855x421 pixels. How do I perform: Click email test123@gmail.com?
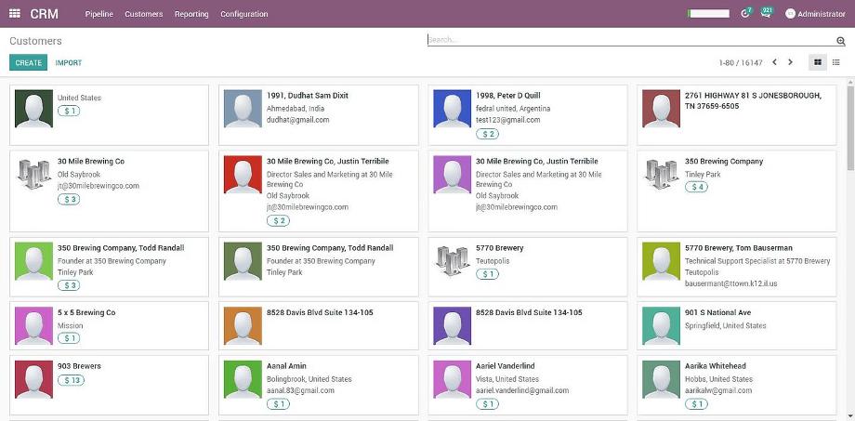tap(508, 120)
